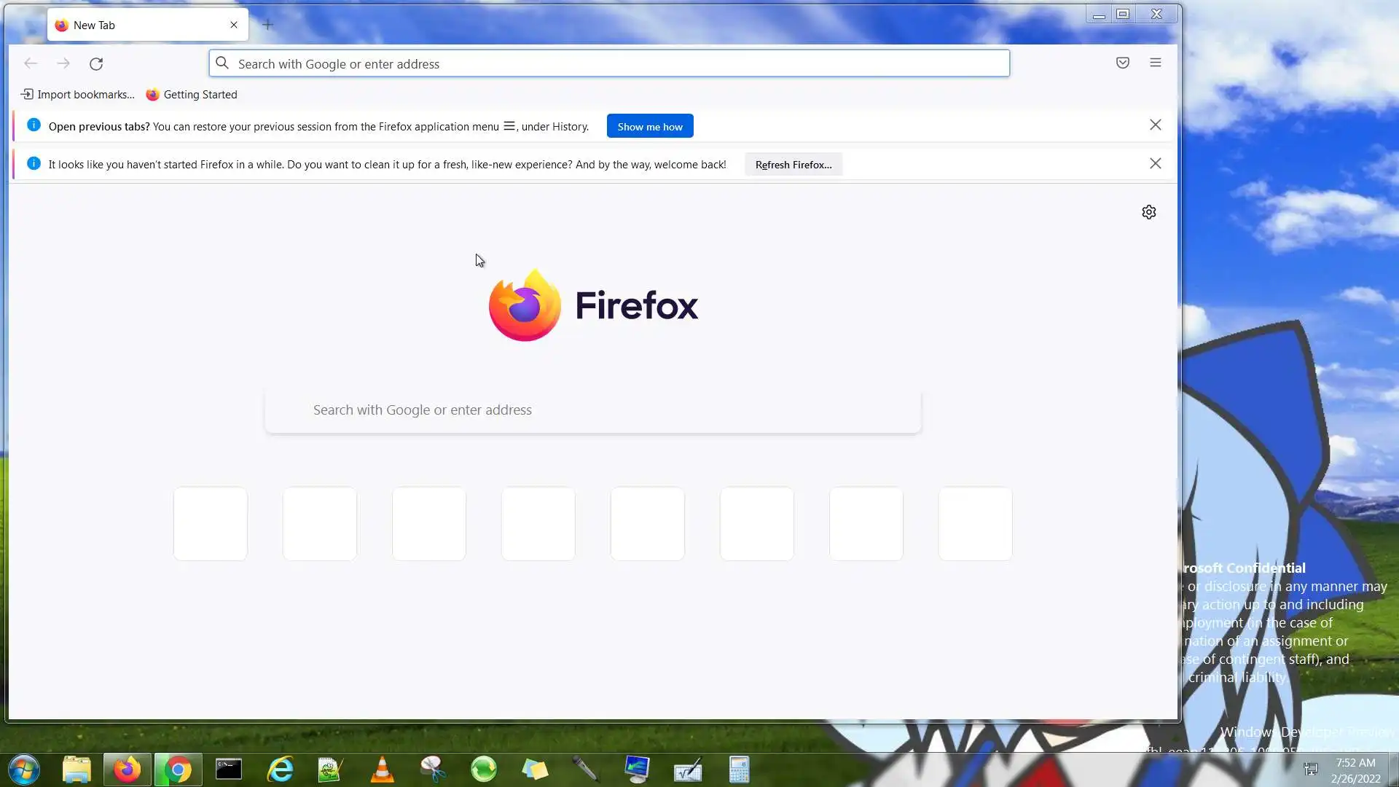Open VLC media player from taskbar

tap(382, 770)
